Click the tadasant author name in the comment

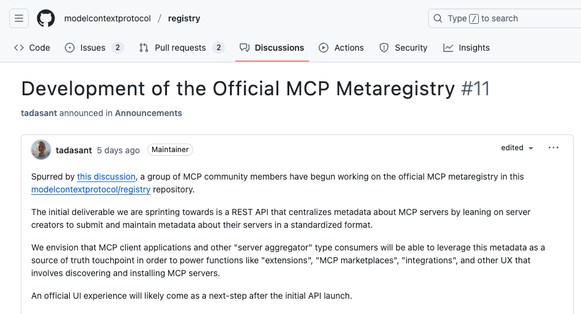click(73, 150)
